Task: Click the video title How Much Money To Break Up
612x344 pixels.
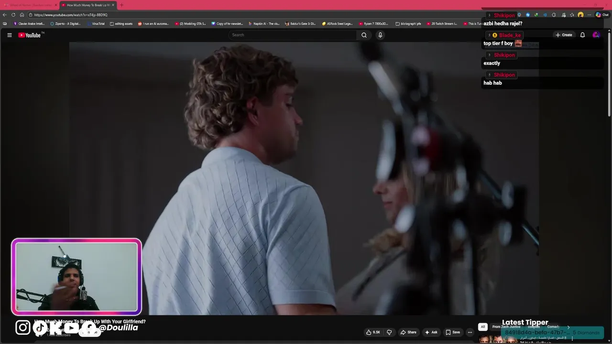Action: pos(90,322)
